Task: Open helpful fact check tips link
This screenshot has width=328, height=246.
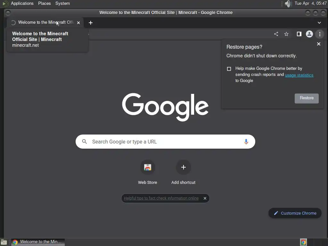Action: click(x=161, y=198)
